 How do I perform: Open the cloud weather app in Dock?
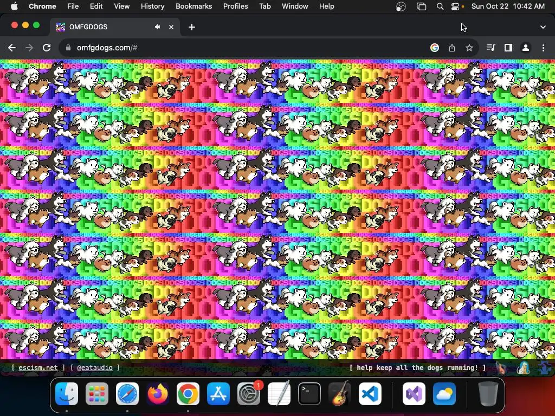click(444, 394)
